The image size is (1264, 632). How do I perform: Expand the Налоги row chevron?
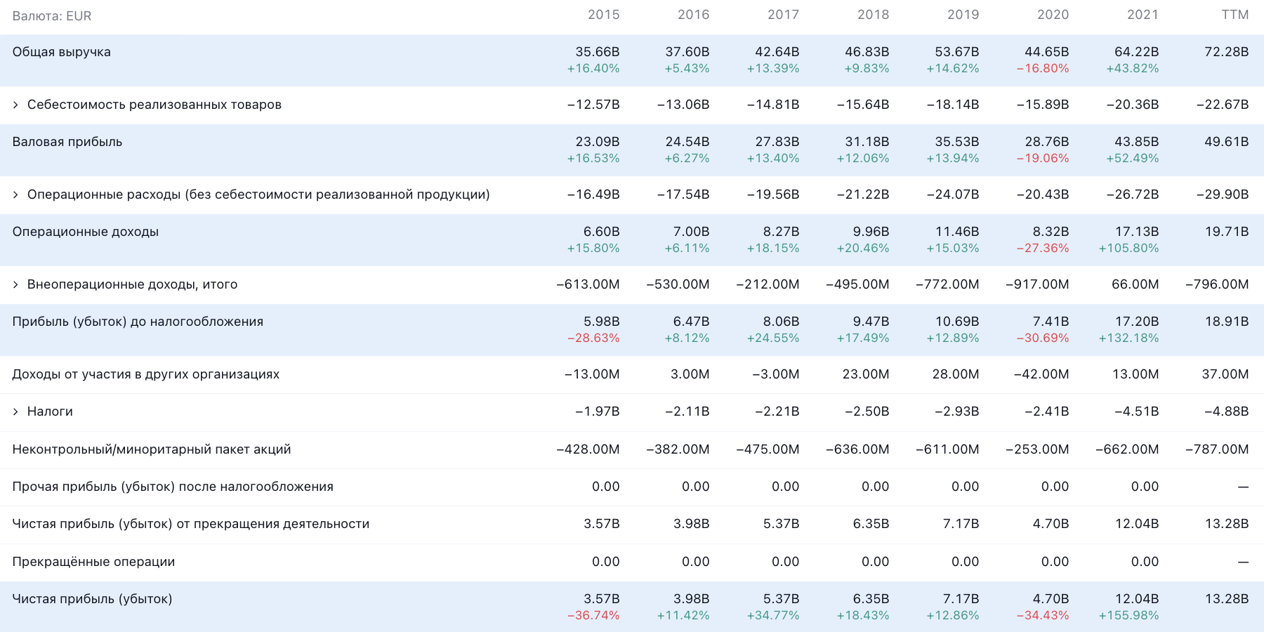[x=15, y=412]
